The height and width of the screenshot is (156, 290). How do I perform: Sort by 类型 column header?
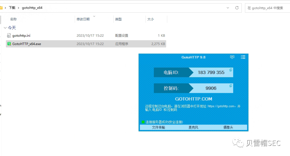click(118, 19)
